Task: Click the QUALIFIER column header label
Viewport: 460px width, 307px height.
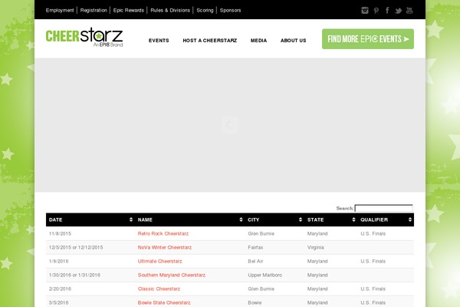Action: point(374,220)
